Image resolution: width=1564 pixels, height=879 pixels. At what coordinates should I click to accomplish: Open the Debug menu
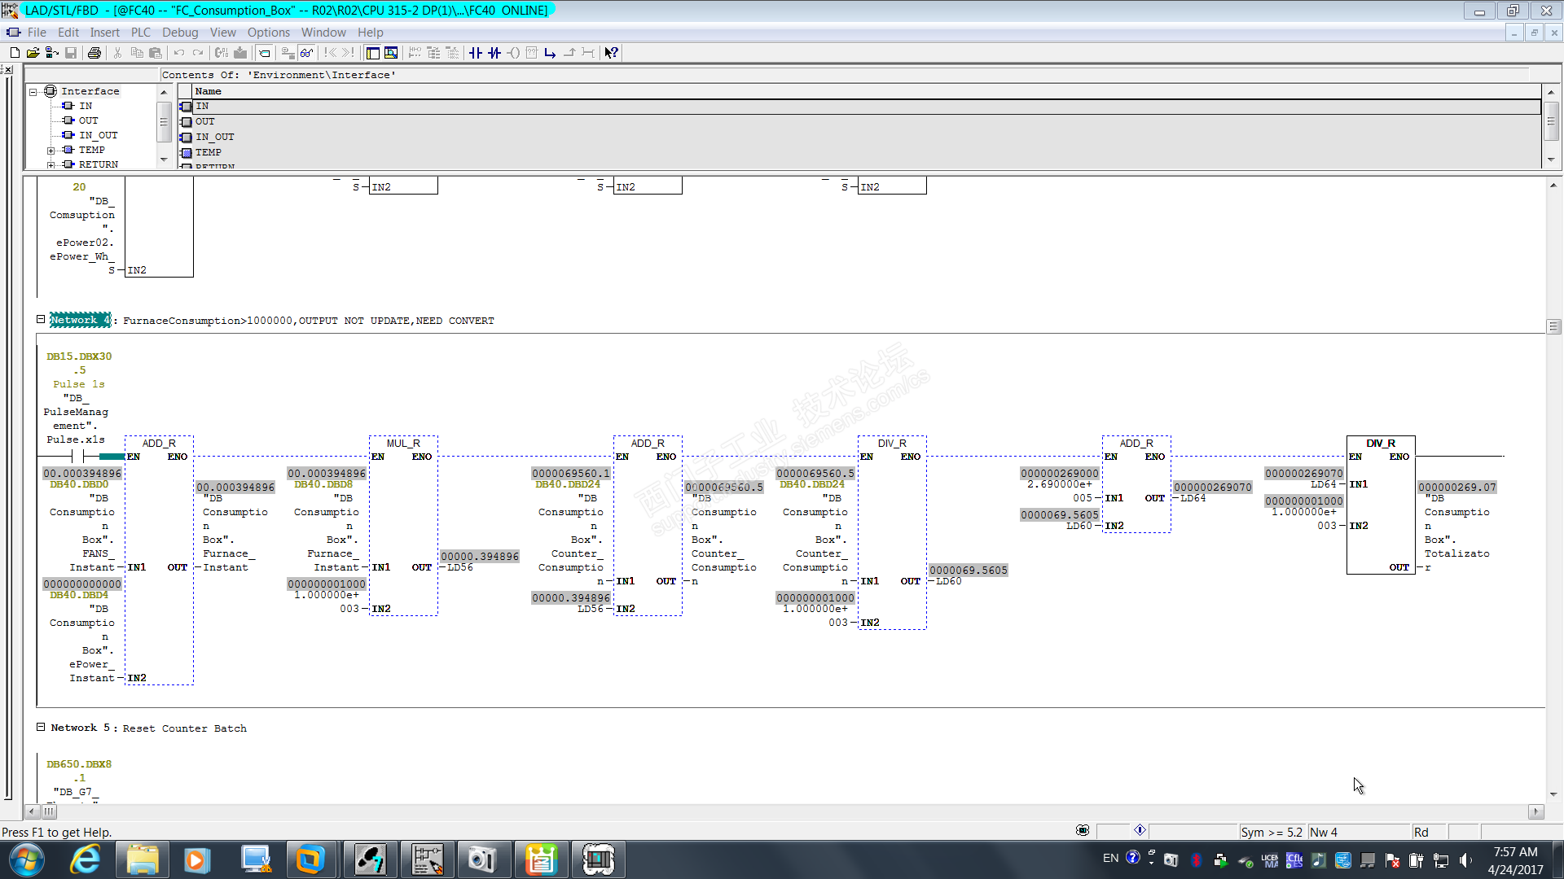(x=179, y=33)
